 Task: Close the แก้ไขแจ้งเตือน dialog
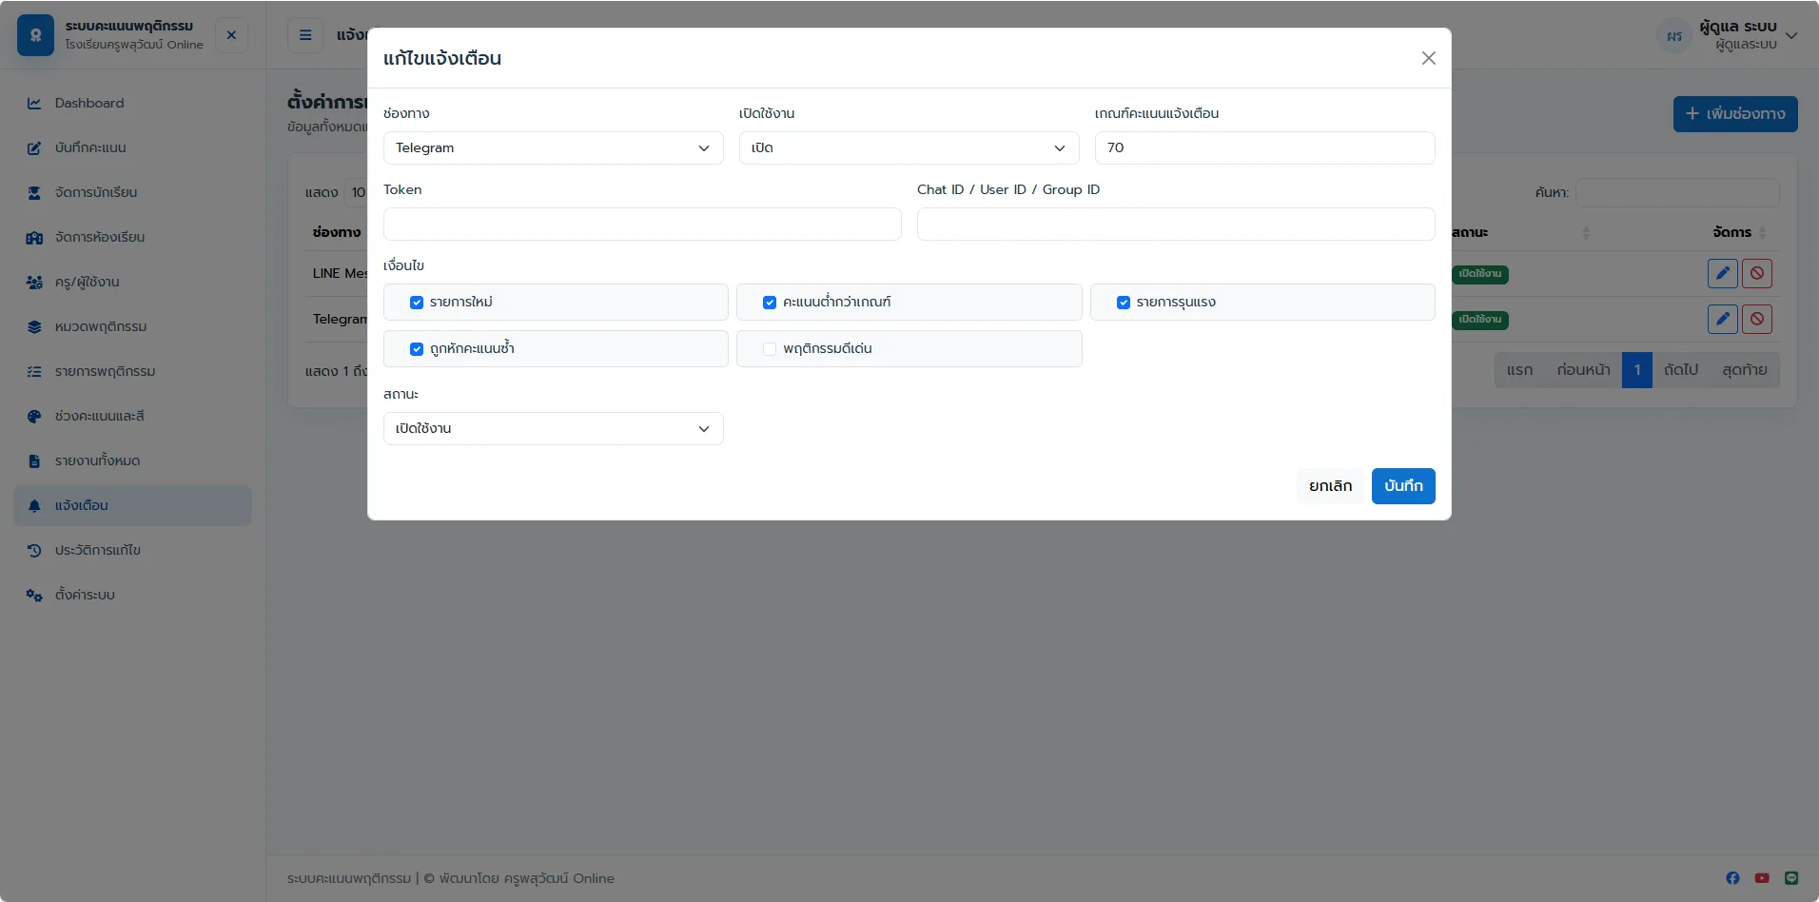point(1429,58)
